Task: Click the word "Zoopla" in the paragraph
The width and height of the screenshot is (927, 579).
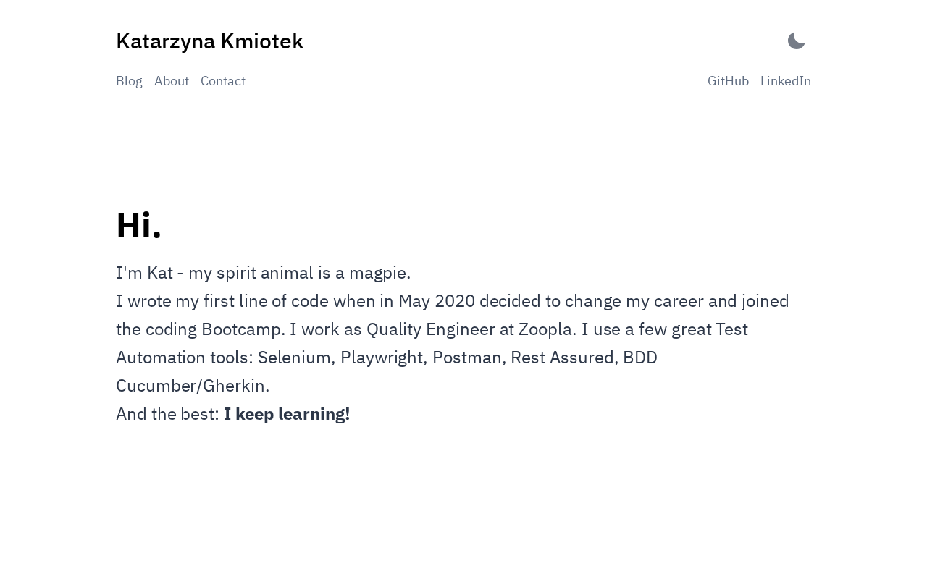Action: 547,329
